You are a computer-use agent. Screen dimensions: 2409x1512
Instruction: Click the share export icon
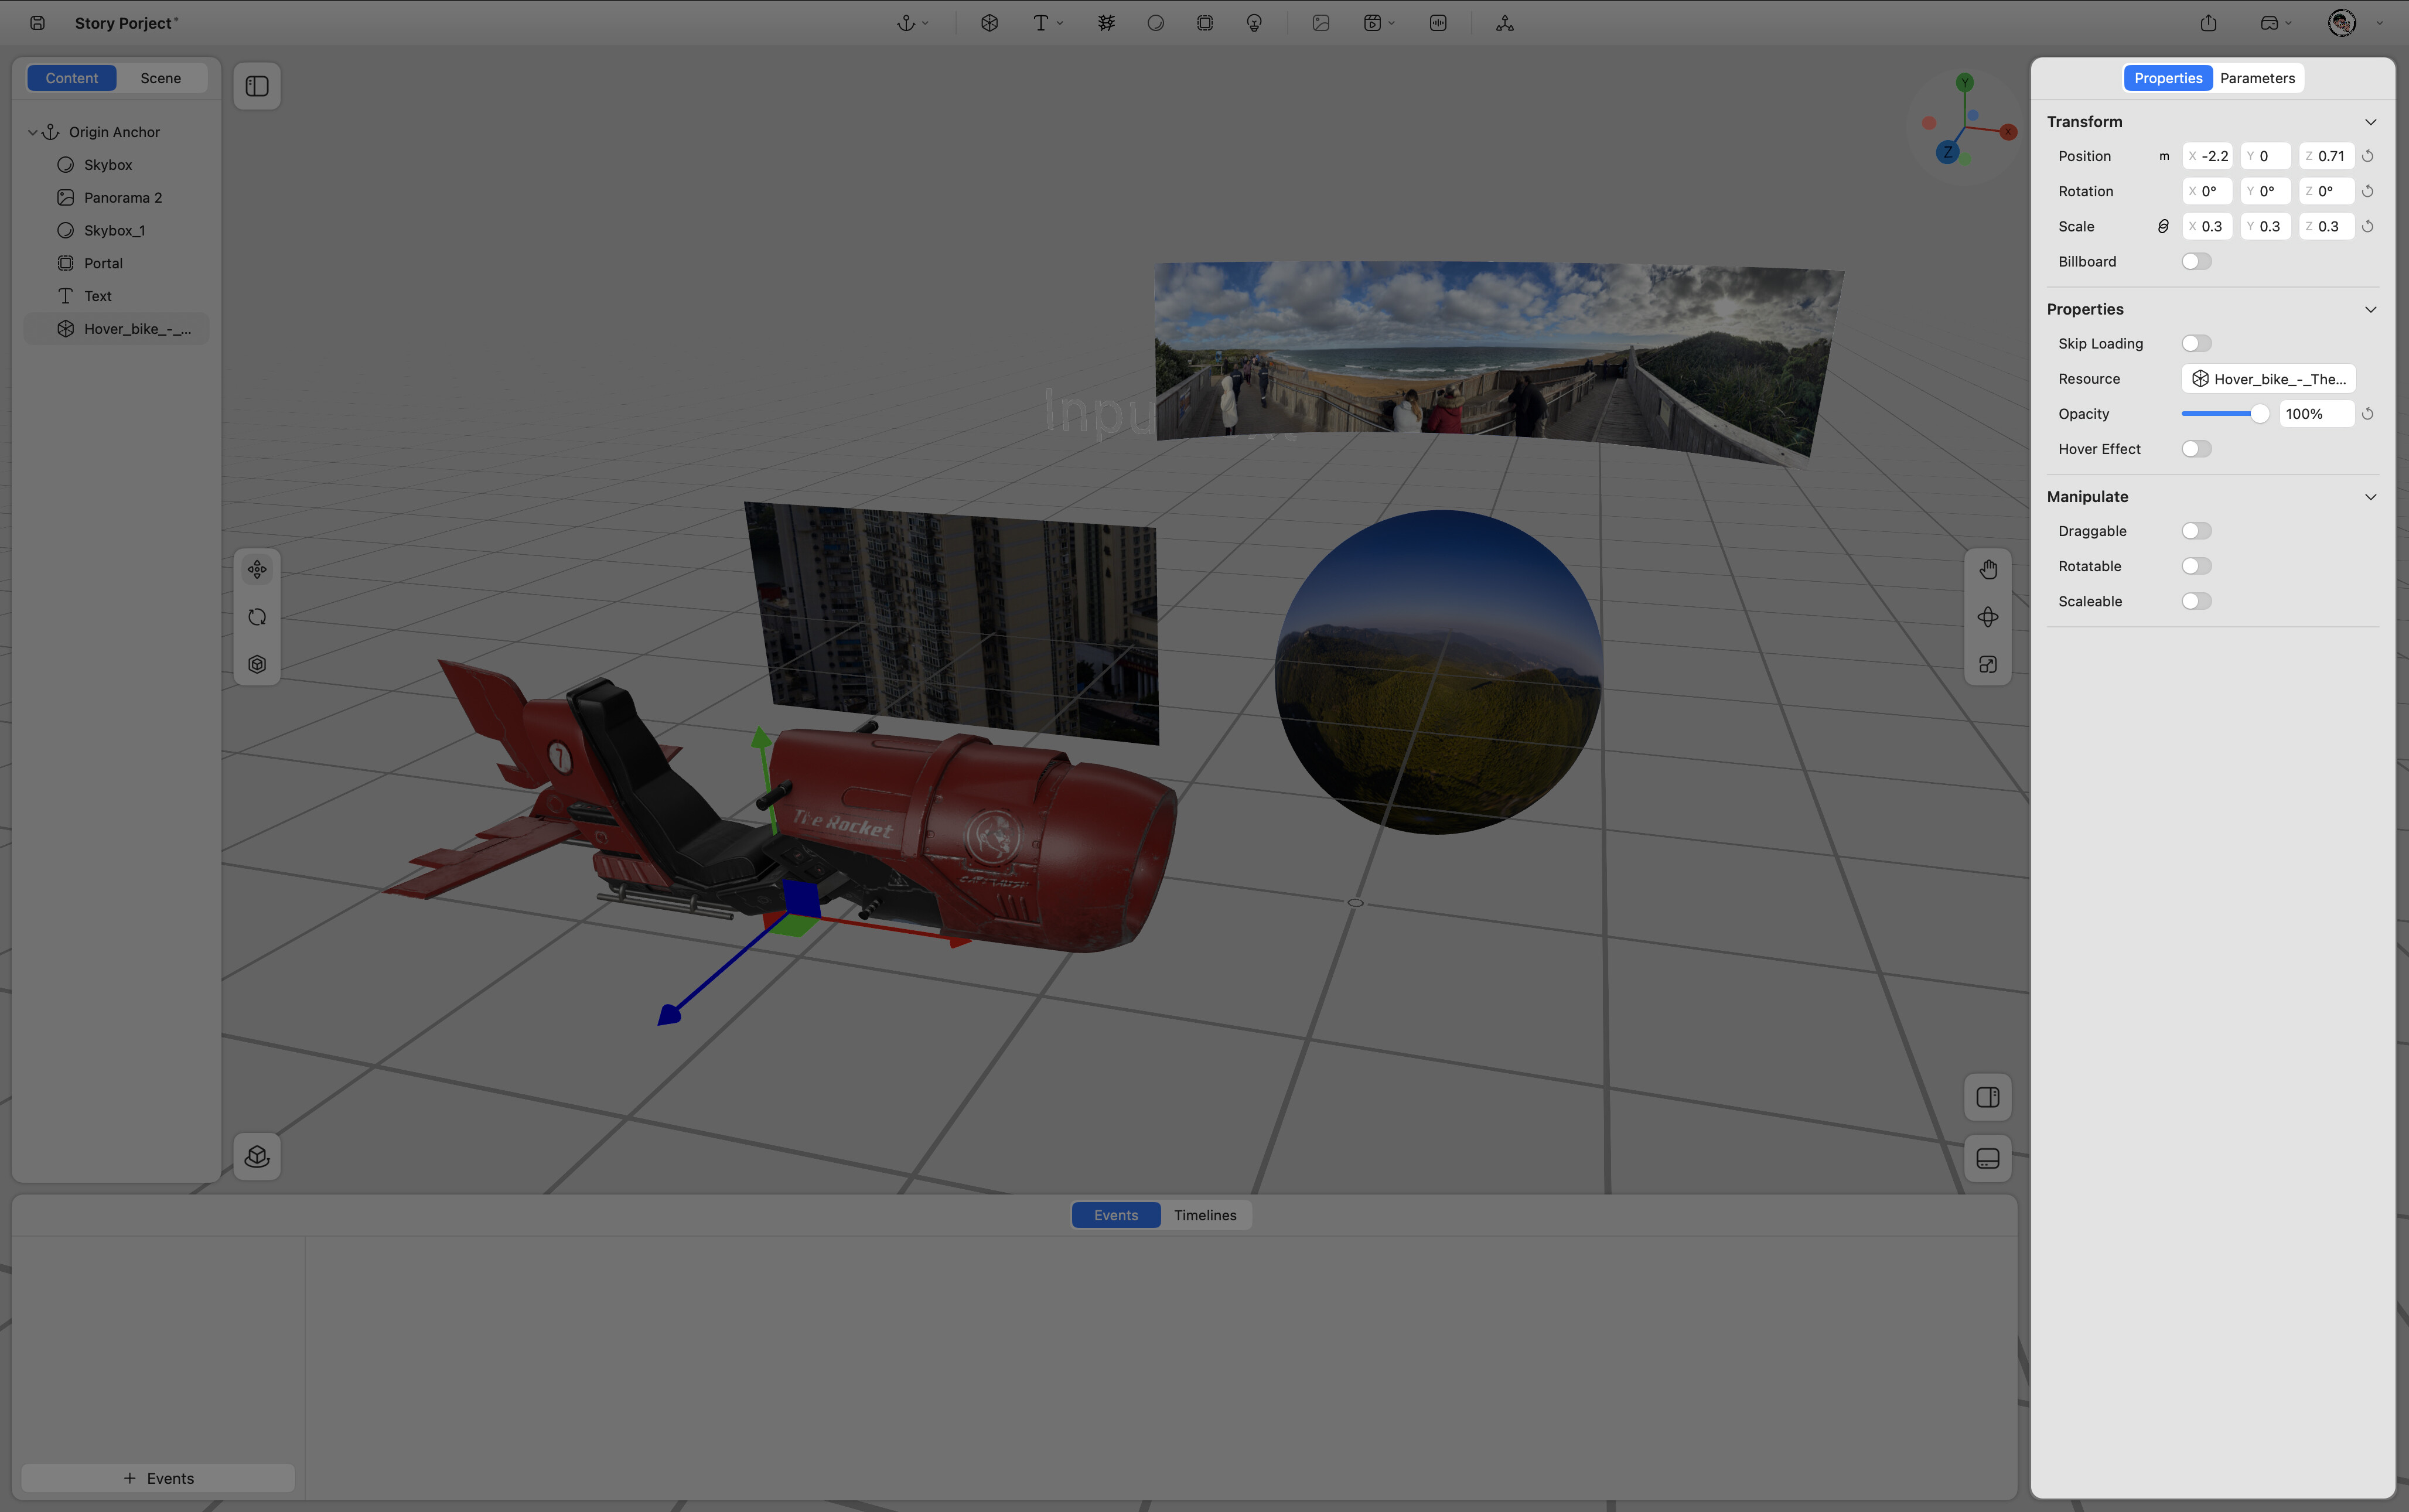coord(2209,23)
